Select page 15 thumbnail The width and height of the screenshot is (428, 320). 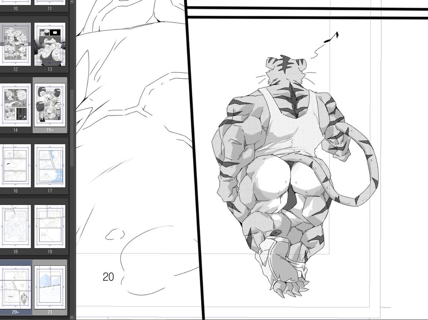coord(50,105)
